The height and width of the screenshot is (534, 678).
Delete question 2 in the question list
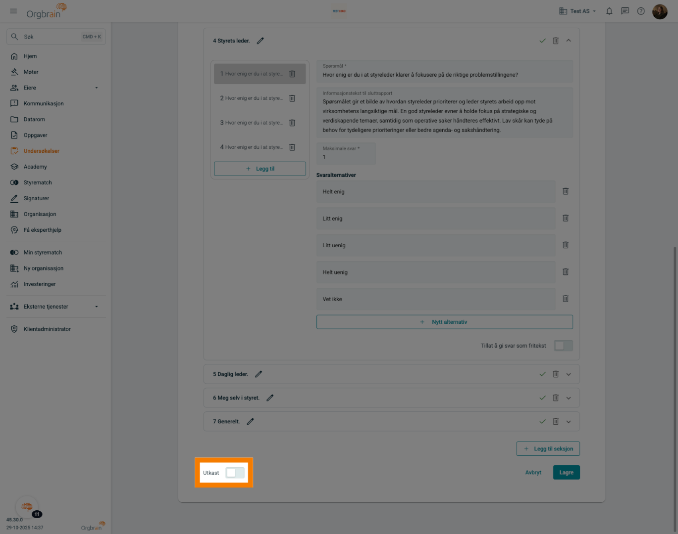(292, 98)
